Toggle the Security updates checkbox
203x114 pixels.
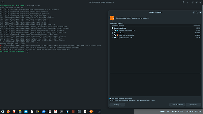[112, 28]
